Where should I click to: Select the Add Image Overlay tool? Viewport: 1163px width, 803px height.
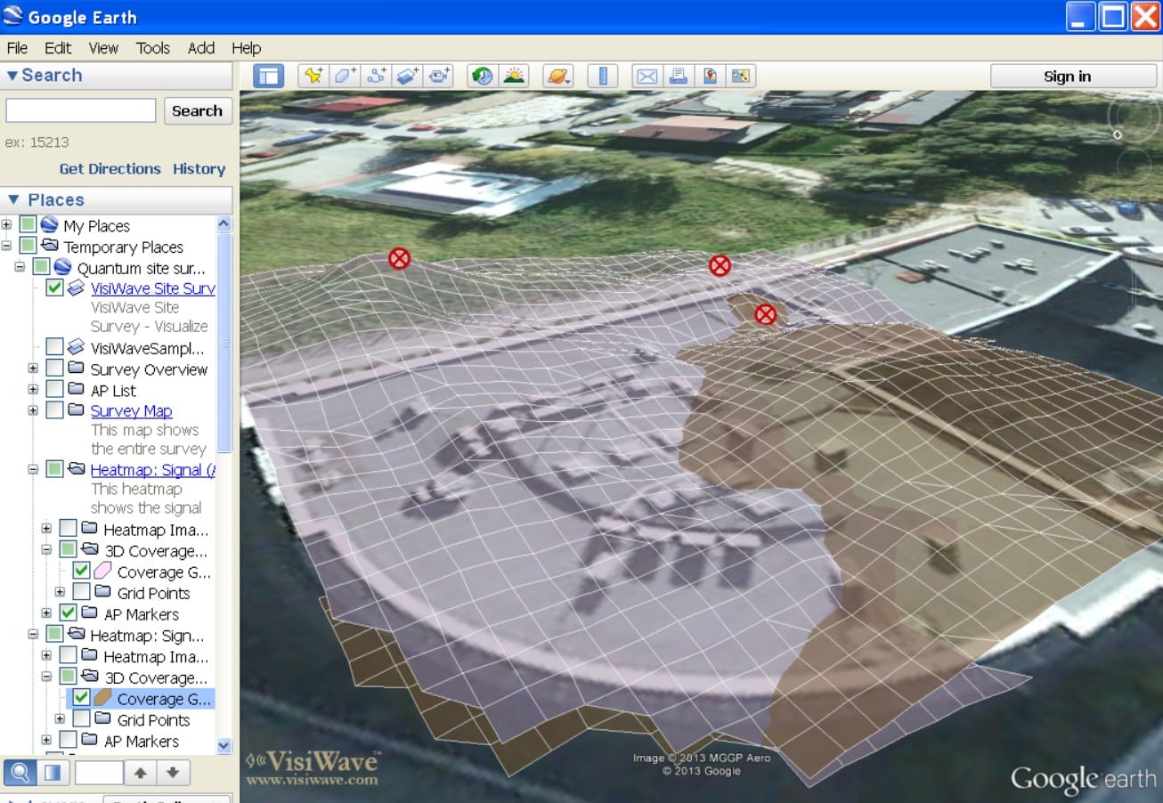click(406, 76)
